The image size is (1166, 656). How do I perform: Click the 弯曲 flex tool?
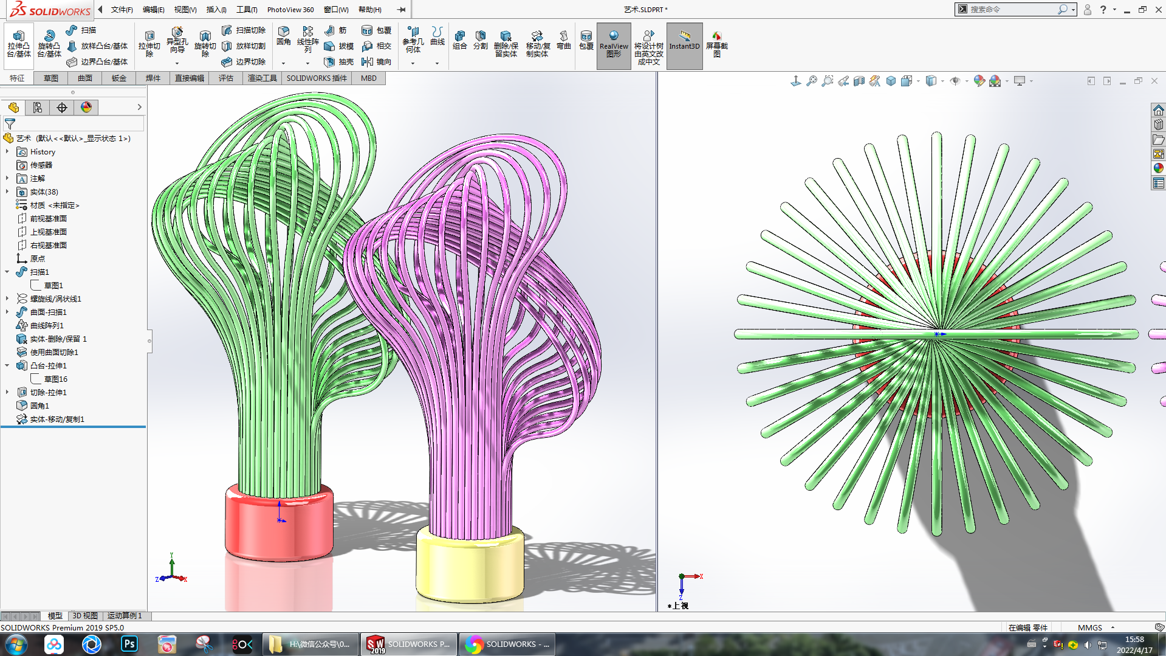(564, 40)
